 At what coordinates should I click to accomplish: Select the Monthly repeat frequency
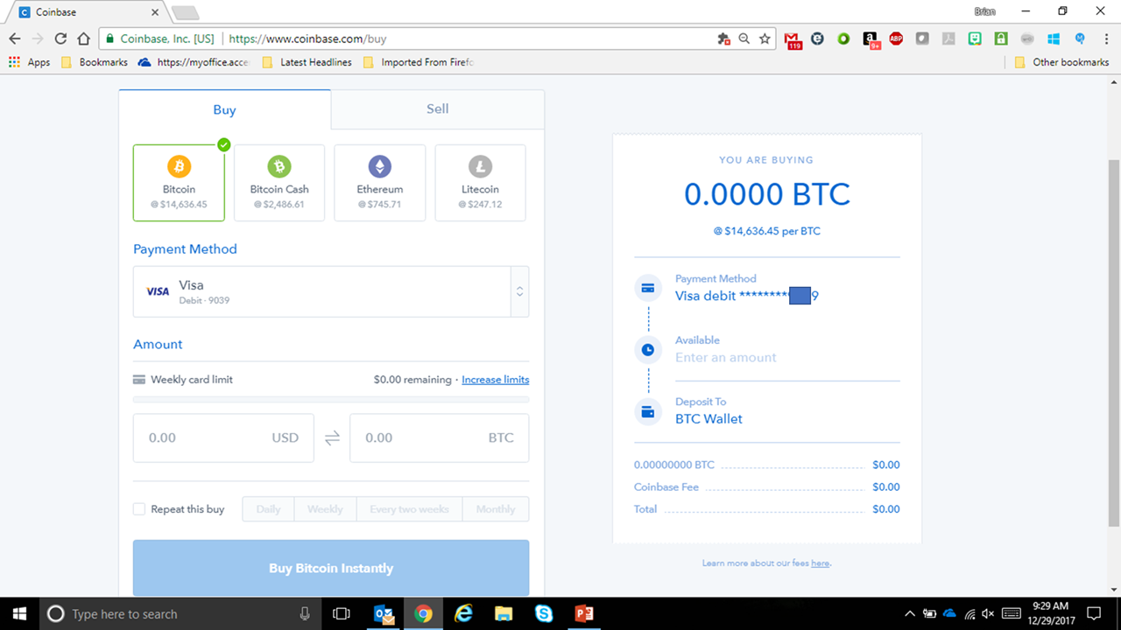[x=495, y=508]
